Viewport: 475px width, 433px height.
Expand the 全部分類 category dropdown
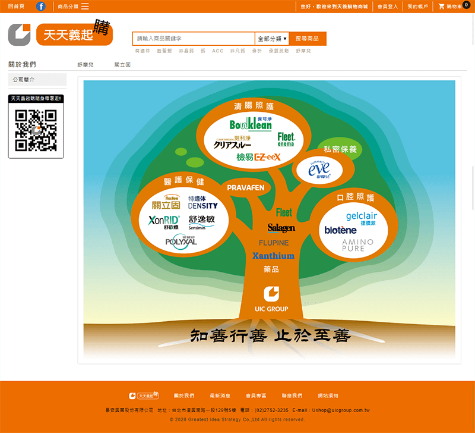click(272, 39)
